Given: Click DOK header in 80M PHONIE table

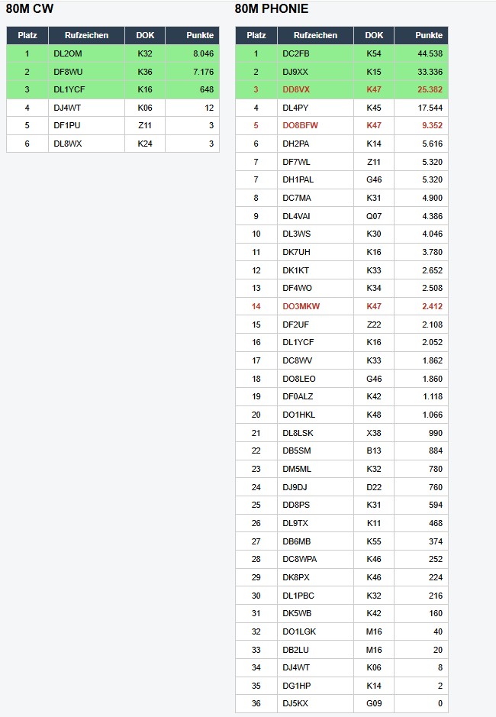Looking at the screenshot, I should 374,35.
